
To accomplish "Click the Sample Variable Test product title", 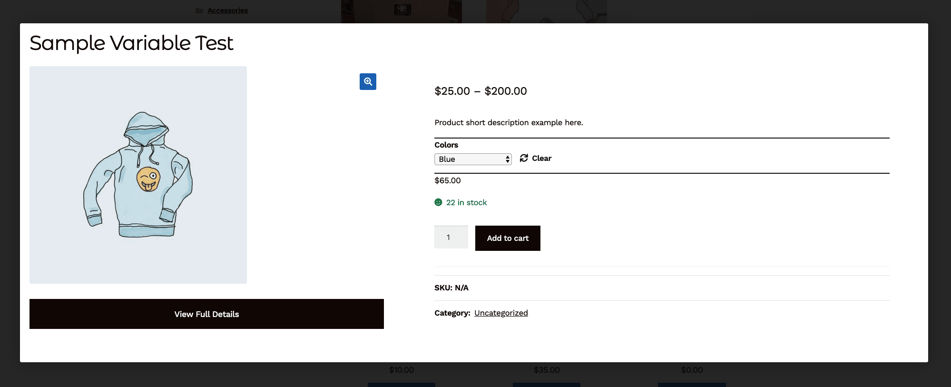I will (x=132, y=43).
